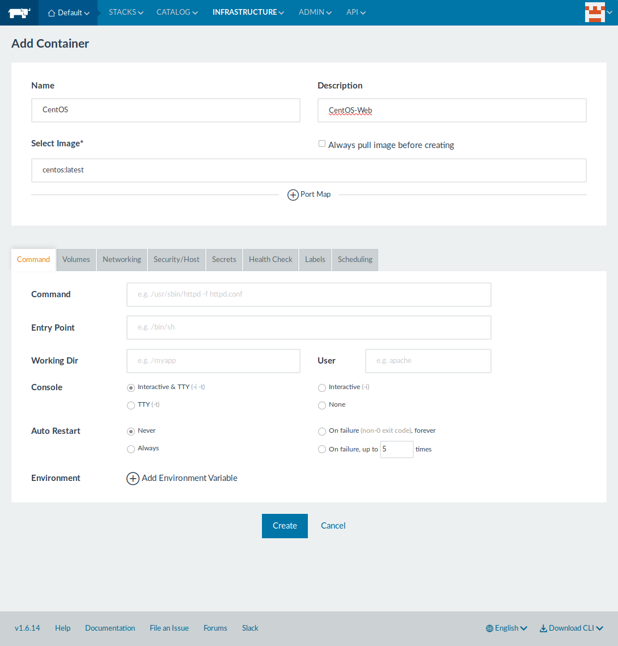Expand the Catalog menu

coord(177,12)
